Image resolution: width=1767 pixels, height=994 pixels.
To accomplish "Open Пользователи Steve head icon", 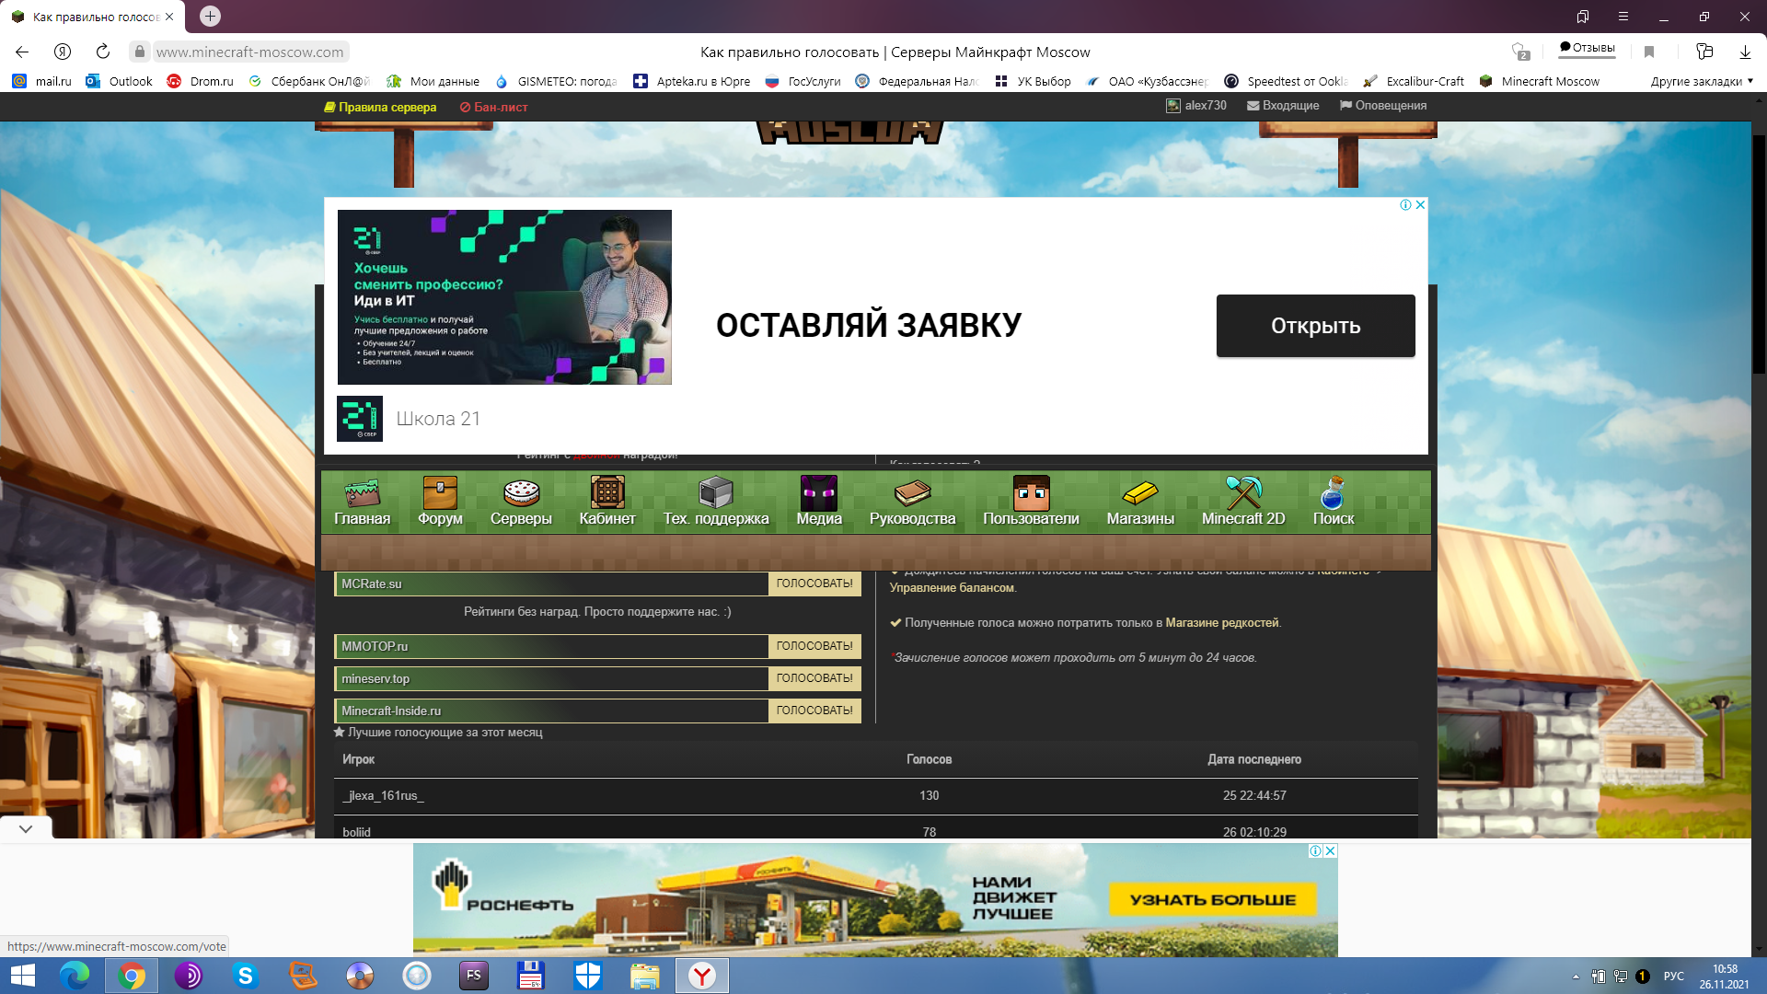I will (1031, 493).
